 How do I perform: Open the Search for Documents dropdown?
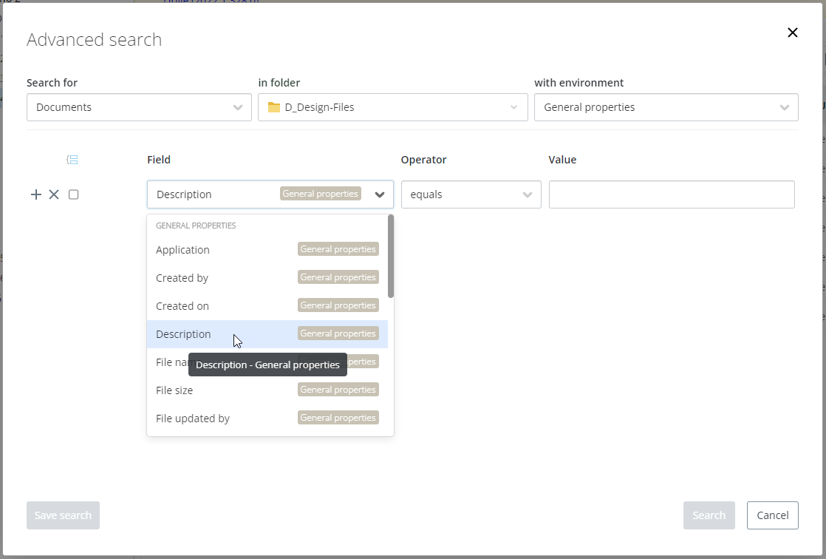139,107
